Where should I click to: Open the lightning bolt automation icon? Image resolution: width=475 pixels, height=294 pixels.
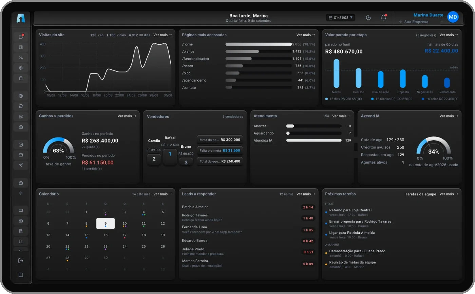(x=21, y=193)
